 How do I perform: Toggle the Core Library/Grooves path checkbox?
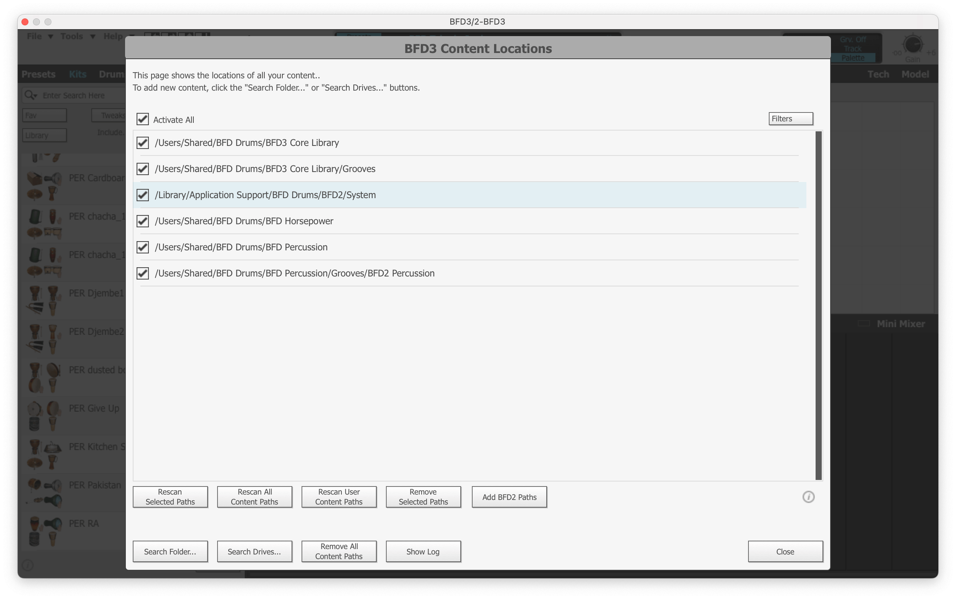coord(142,169)
